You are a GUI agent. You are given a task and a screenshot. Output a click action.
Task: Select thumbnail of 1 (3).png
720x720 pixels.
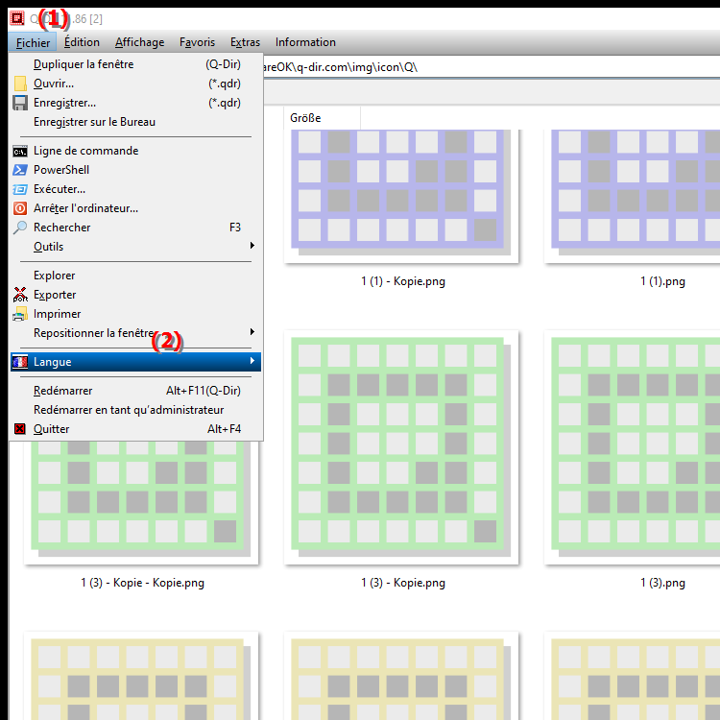pos(633,447)
